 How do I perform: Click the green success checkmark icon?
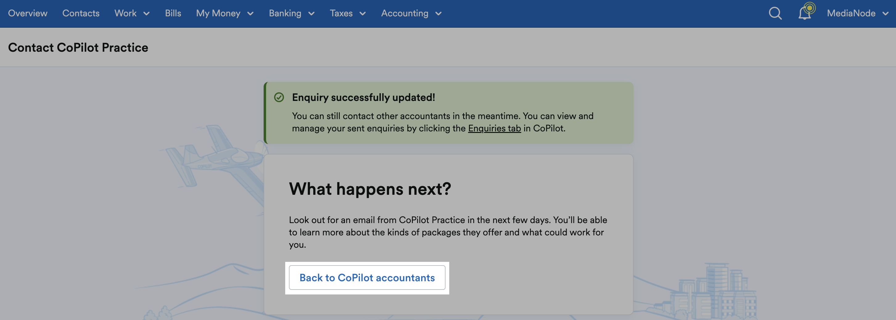(279, 97)
